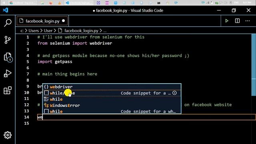This screenshot has width=256, height=144.
Task: Choose the webdriver autocomplete suggestion
Action: (x=112, y=87)
